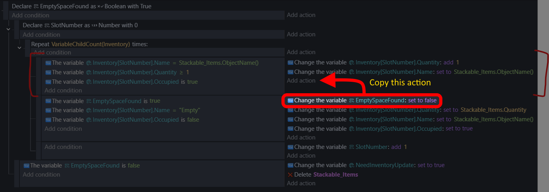Click the vertical scrollbar on the right edge
Screen dimensions: 549x192
[x=543, y=96]
